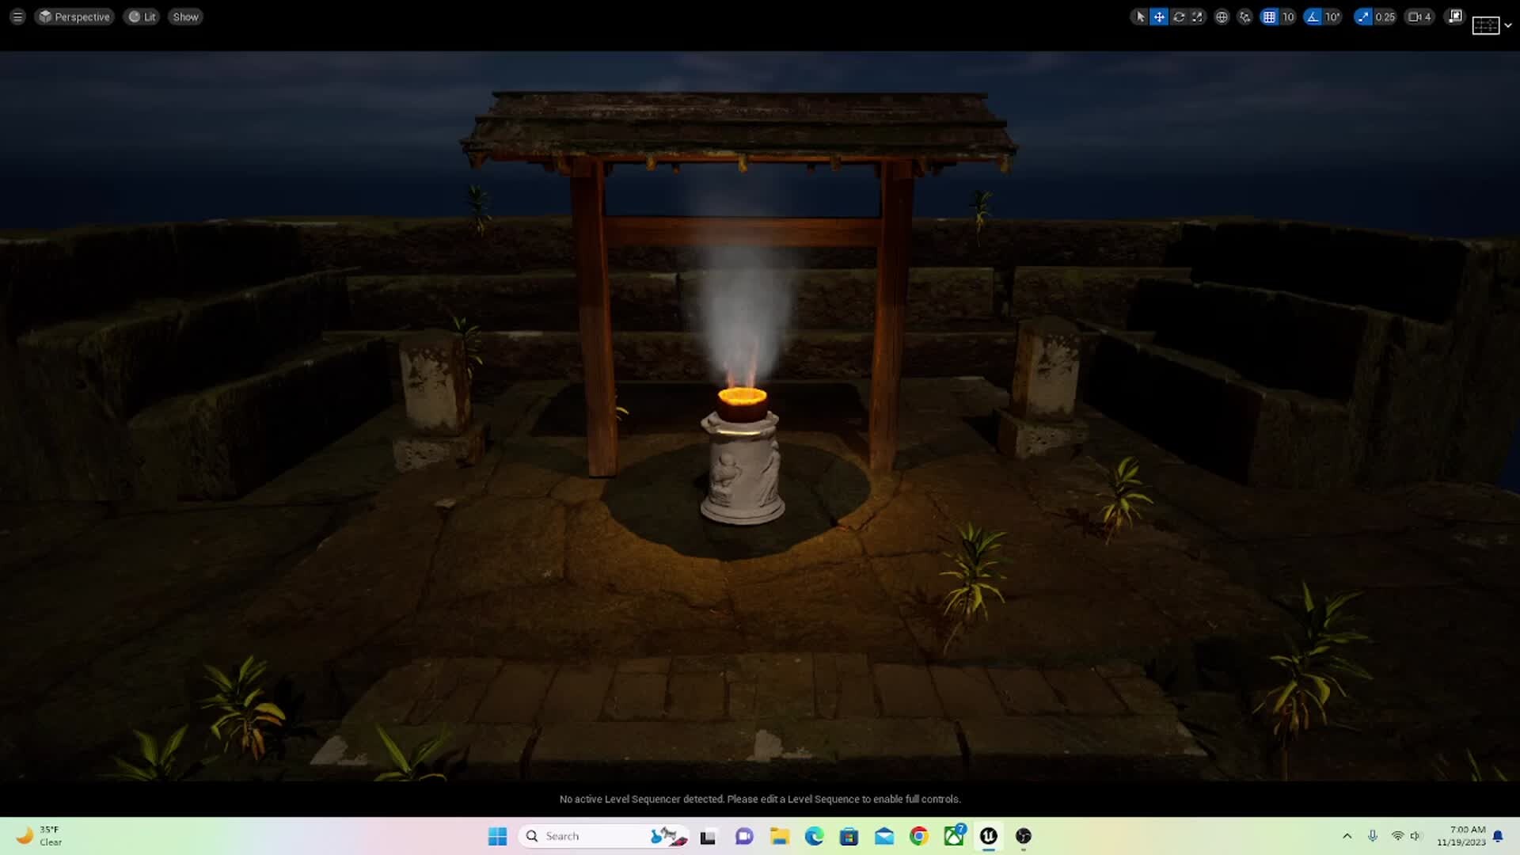Screen dimensions: 1520x855
Task: Select the Rotate gizmo tool
Action: point(1179,17)
